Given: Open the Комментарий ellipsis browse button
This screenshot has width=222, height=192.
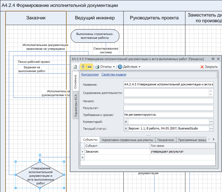Looking at the screenshot, I should point(211,121).
